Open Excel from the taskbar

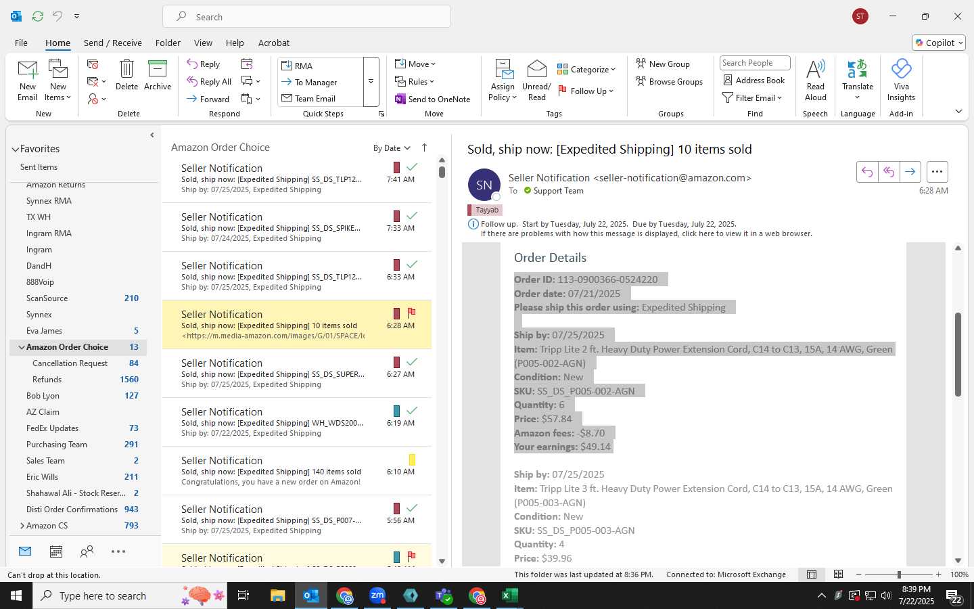pyautogui.click(x=509, y=595)
